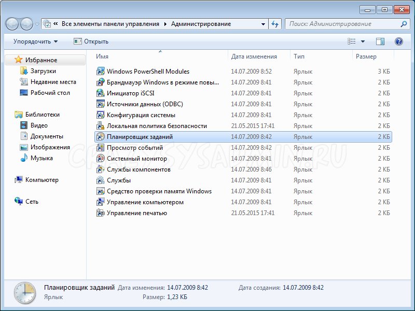This screenshot has width=415, height=311.
Task: Sort by the Дата изменения column header
Action: pyautogui.click(x=254, y=56)
